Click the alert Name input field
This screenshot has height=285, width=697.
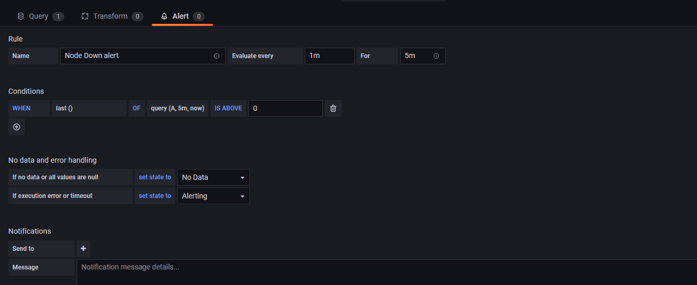137,56
